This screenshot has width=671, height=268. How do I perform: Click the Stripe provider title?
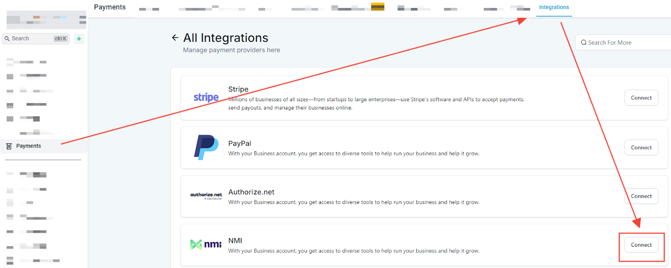click(238, 89)
